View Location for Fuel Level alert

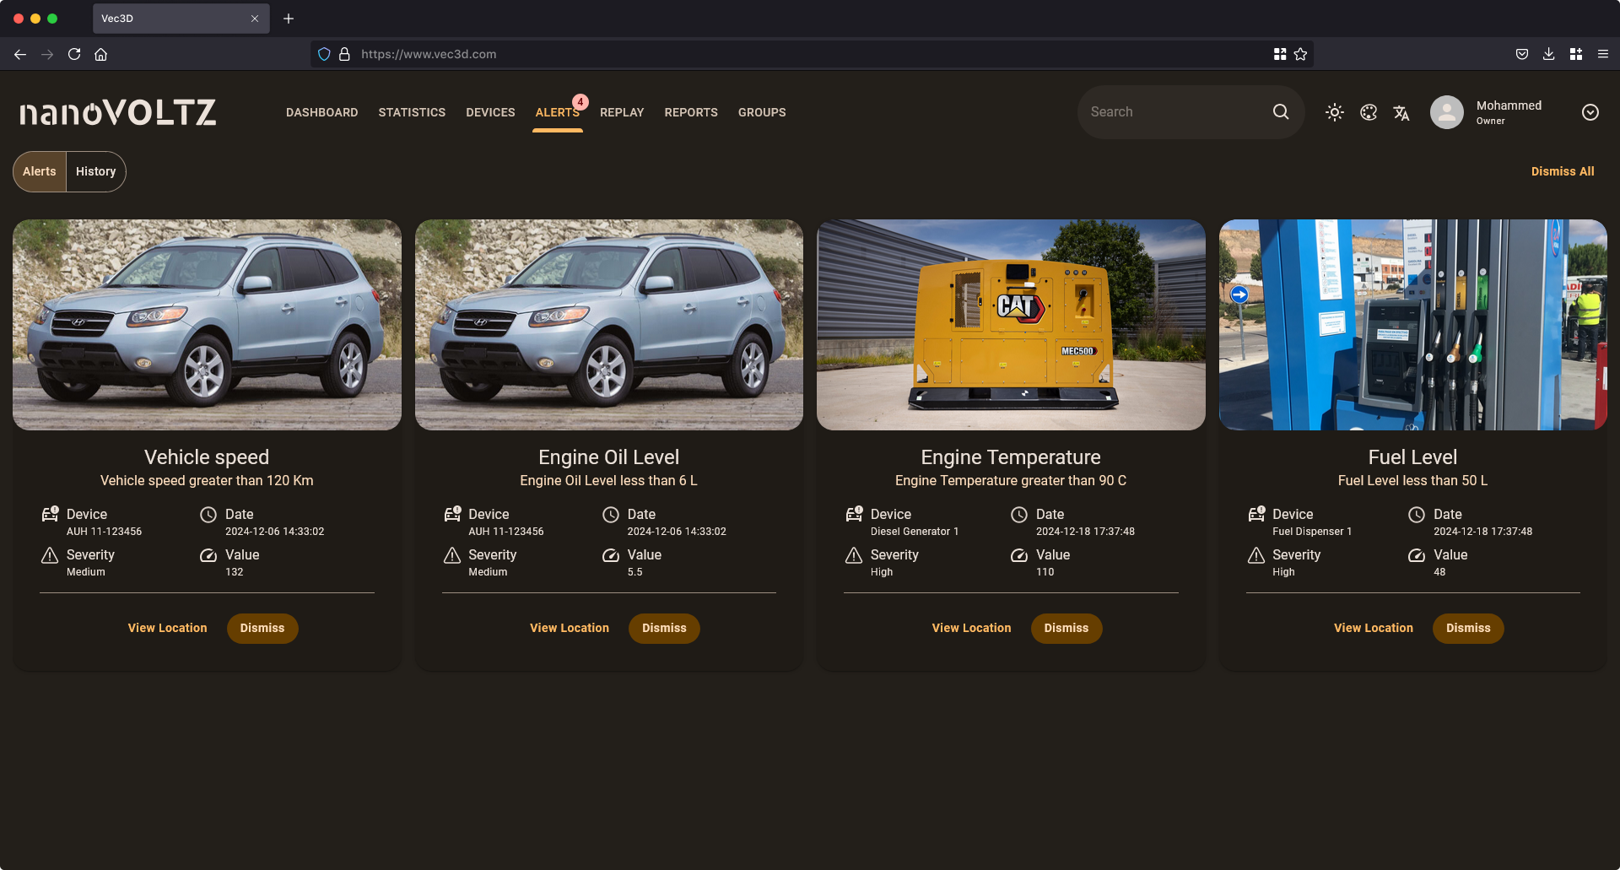(1374, 628)
